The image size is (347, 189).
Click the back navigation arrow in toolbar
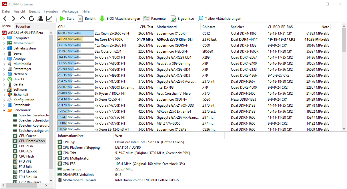[x=5, y=19]
